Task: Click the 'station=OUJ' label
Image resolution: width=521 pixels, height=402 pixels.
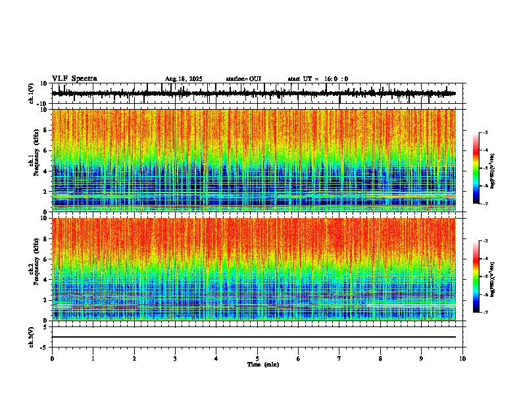Action: tap(243, 79)
